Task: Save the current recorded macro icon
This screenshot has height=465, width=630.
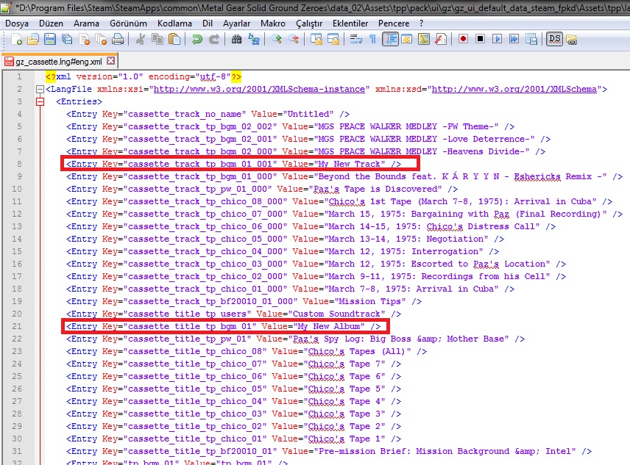Action: click(x=531, y=39)
